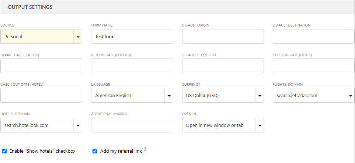Uncheck Enable "Show hotels" checkbox
The width and height of the screenshot is (355, 163).
tap(4, 151)
